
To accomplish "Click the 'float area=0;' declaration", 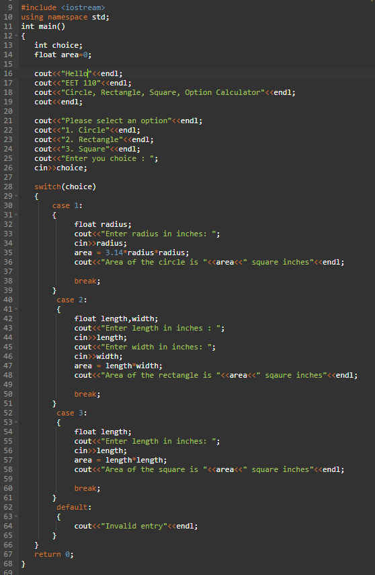I will [x=63, y=55].
